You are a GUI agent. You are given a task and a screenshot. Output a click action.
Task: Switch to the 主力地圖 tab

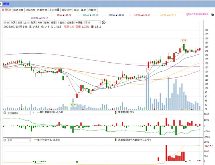pyautogui.click(x=54, y=10)
